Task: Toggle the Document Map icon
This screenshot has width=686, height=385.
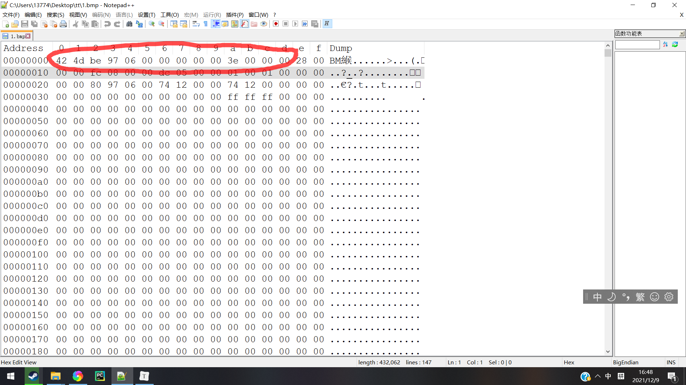Action: pos(235,24)
